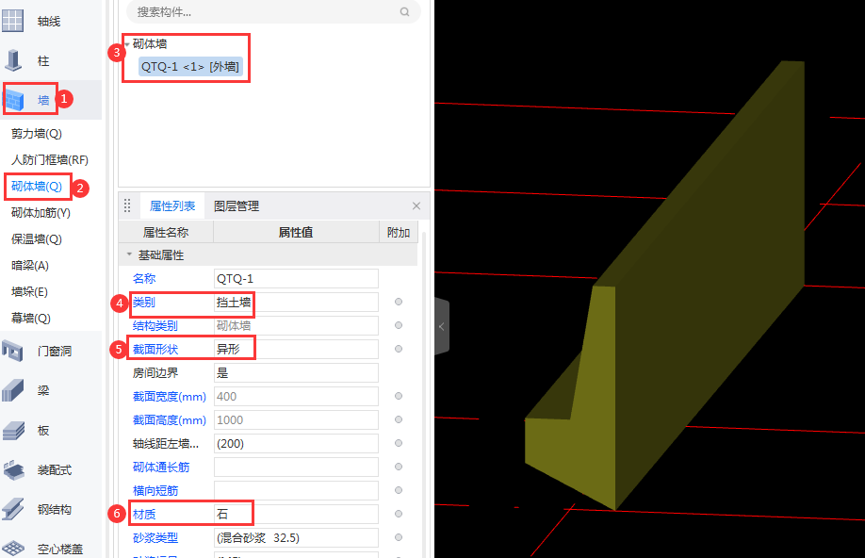Click the 附加 column header
This screenshot has height=558, width=865.
tap(399, 233)
